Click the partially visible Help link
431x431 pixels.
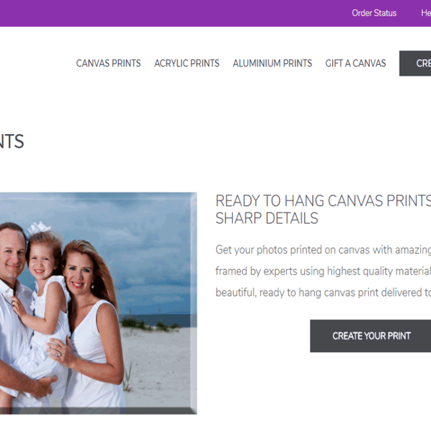tap(426, 13)
